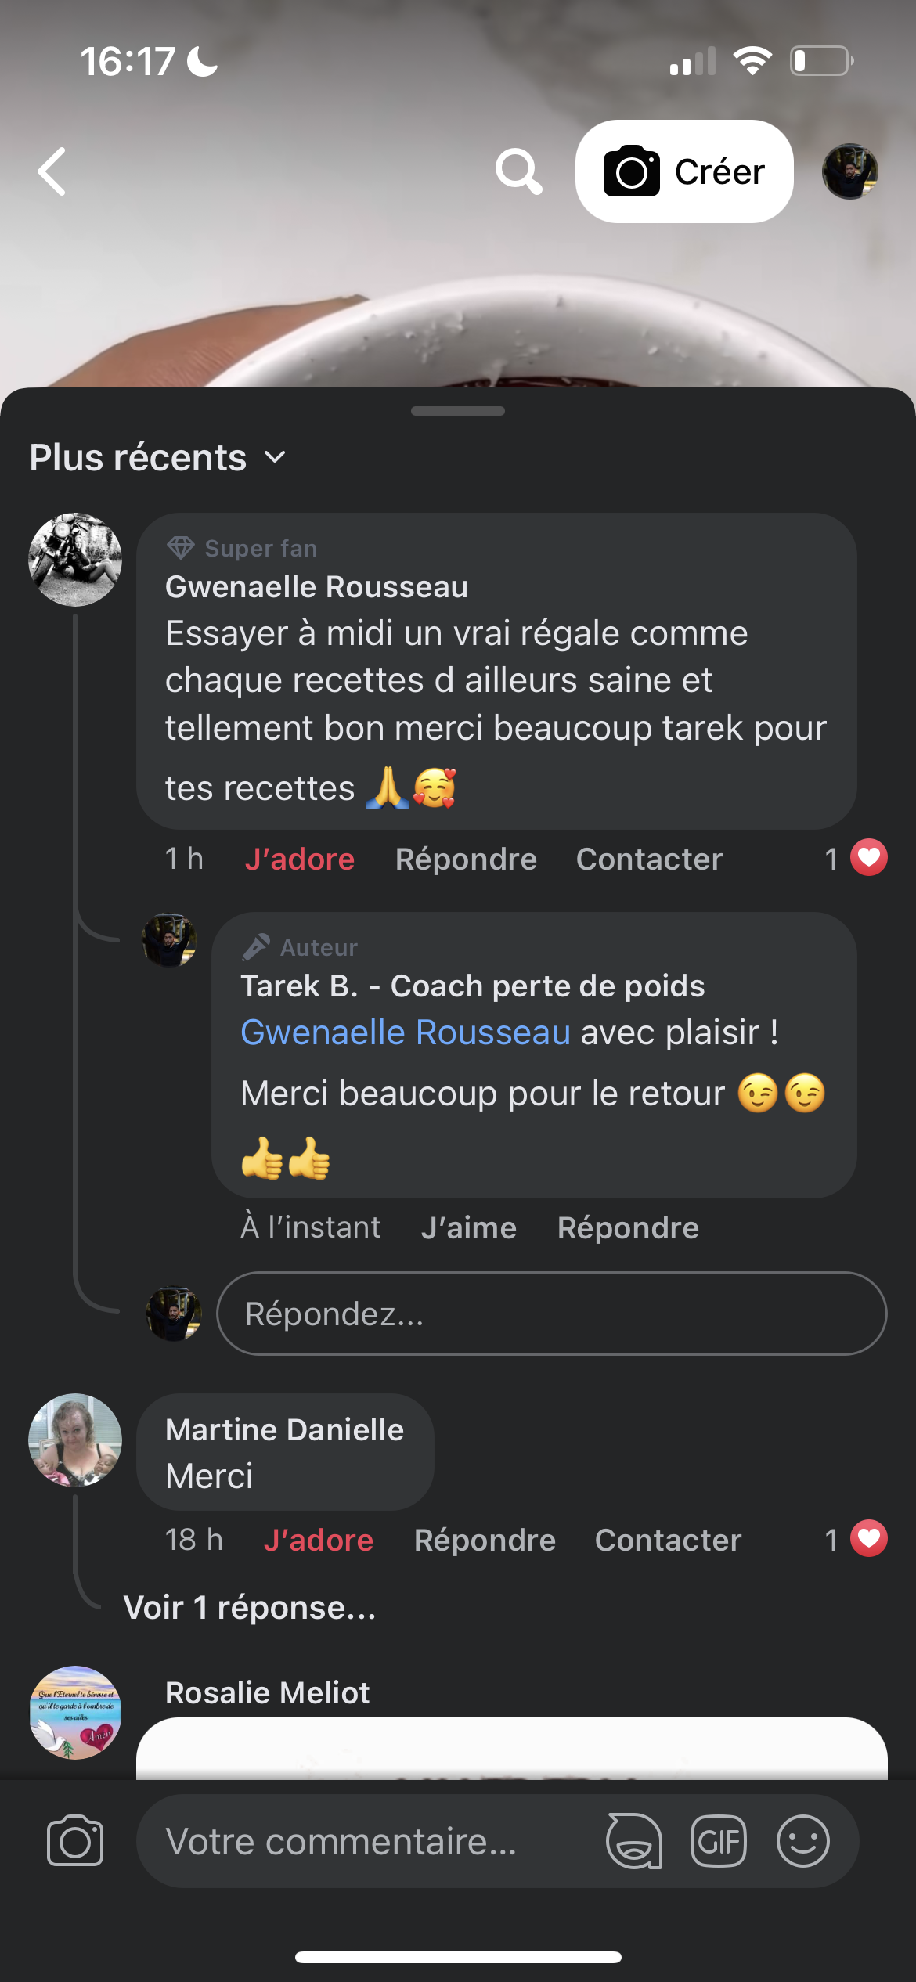The width and height of the screenshot is (916, 1982).
Task: Open search with the magnifier icon
Action: [x=518, y=171]
